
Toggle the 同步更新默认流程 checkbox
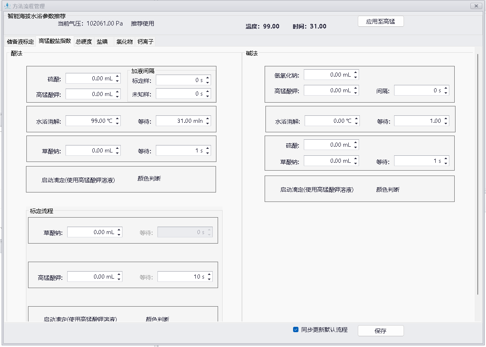(x=295, y=330)
